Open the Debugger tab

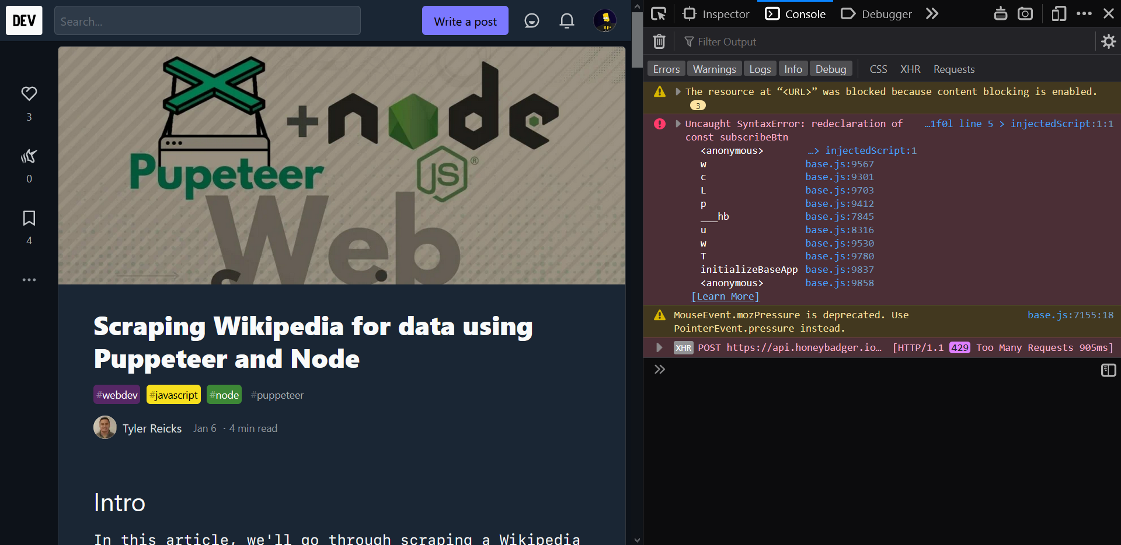coord(876,13)
